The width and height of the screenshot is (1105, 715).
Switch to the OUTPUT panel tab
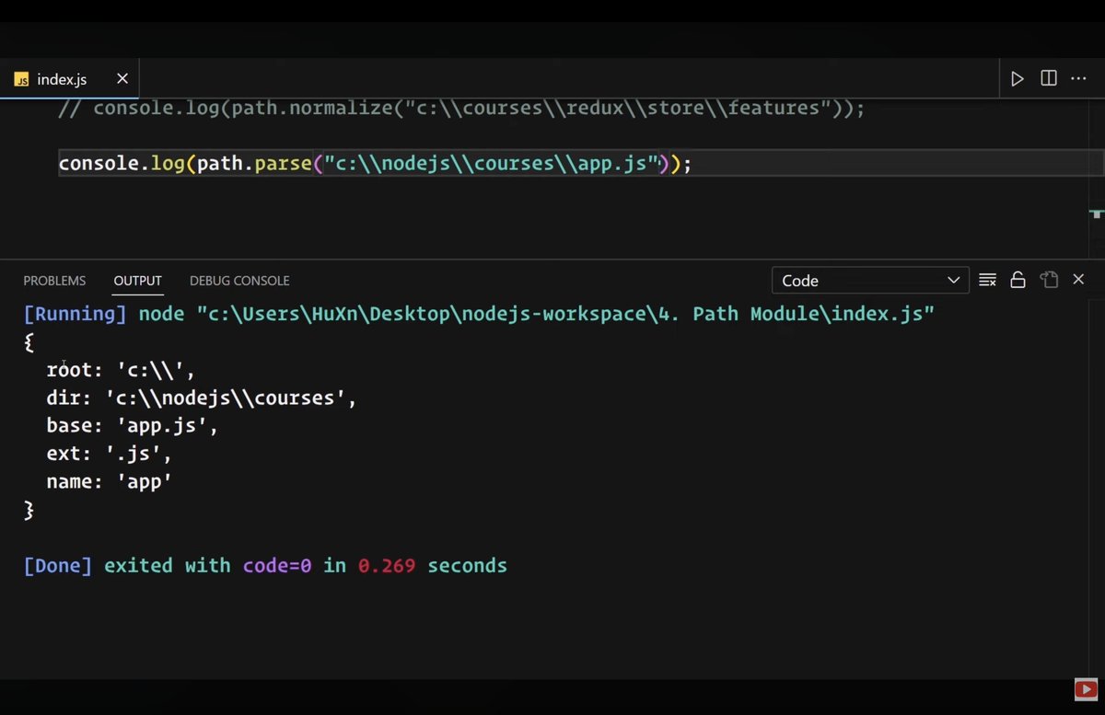[x=138, y=281]
